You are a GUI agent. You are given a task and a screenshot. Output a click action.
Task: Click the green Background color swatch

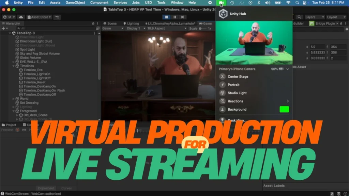[284, 110]
